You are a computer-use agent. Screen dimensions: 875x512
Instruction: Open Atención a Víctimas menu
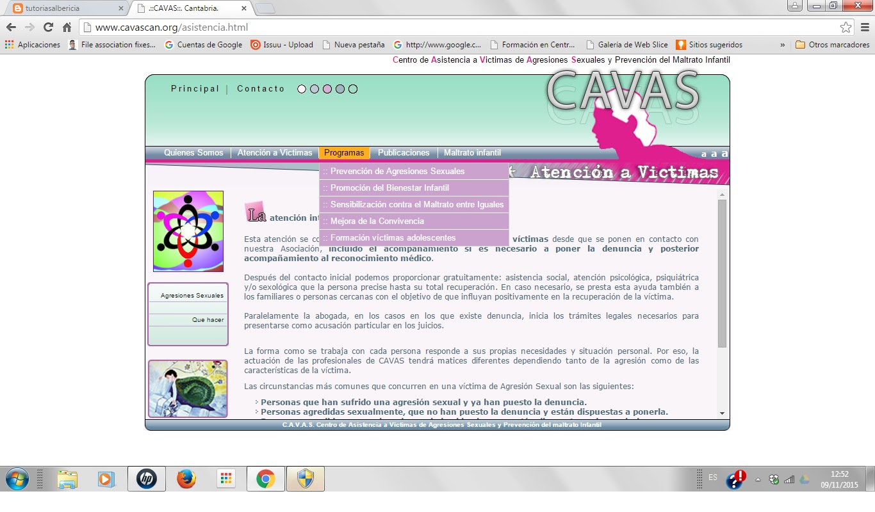[275, 153]
